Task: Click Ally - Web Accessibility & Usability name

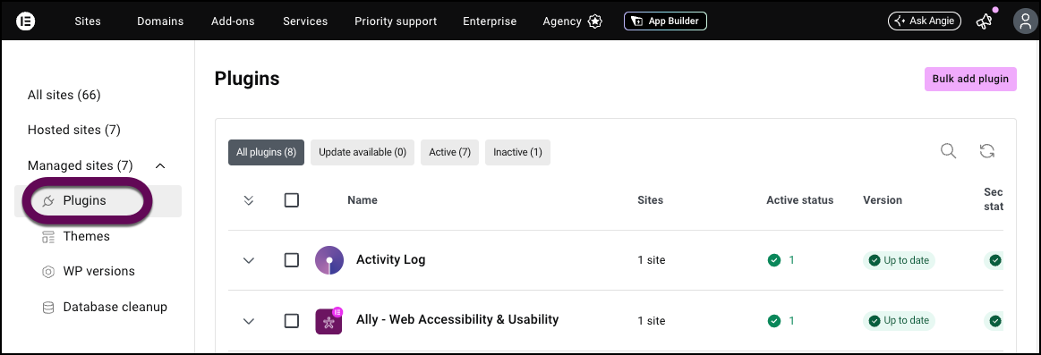Action: 457,319
